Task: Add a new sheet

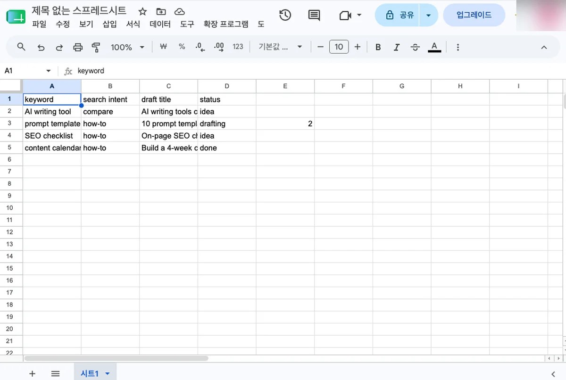Action: coord(32,373)
